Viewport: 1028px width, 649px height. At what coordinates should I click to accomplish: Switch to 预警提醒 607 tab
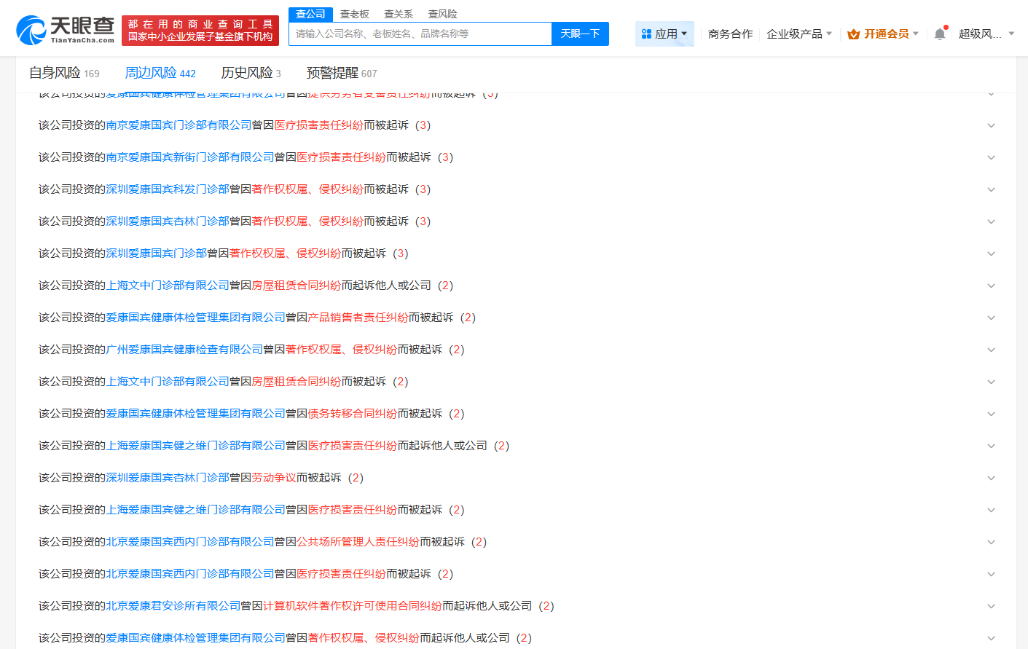(342, 73)
